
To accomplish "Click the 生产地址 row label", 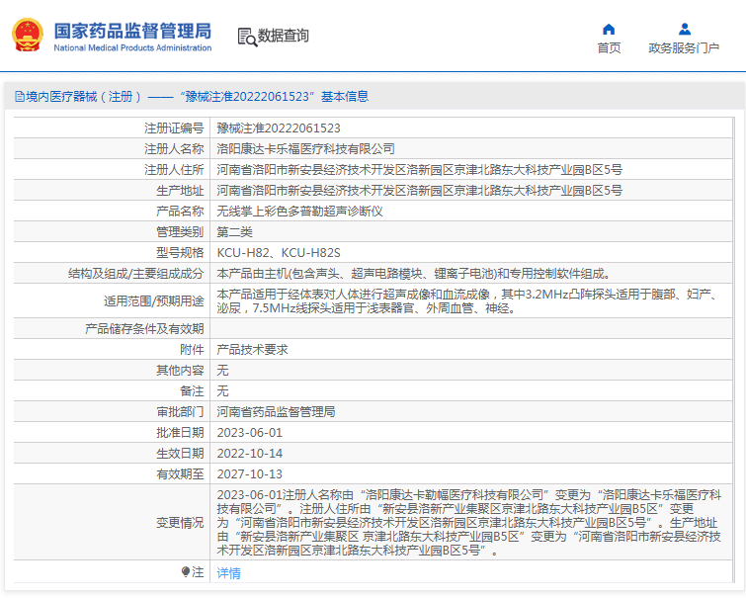I will pos(180,191).
